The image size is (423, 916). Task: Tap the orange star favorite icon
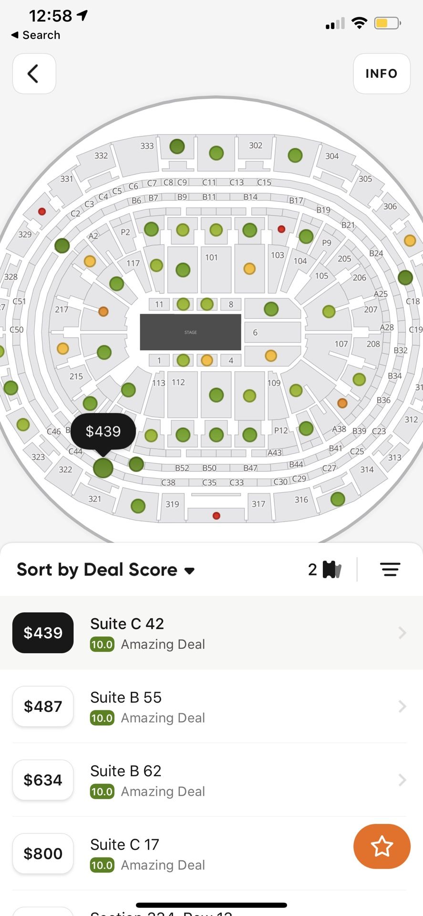[381, 846]
